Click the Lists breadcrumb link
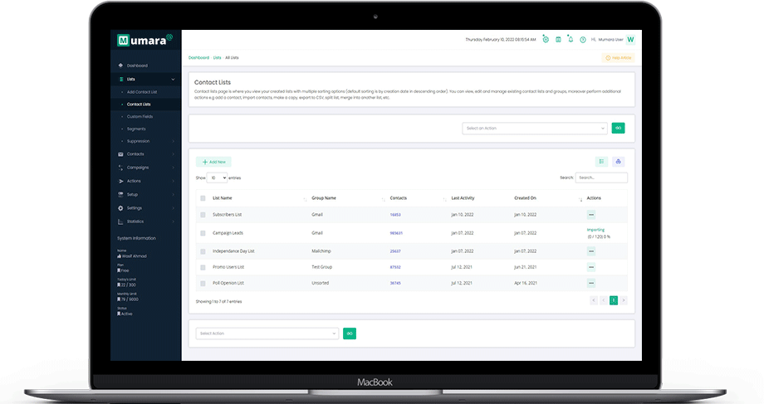 (218, 57)
